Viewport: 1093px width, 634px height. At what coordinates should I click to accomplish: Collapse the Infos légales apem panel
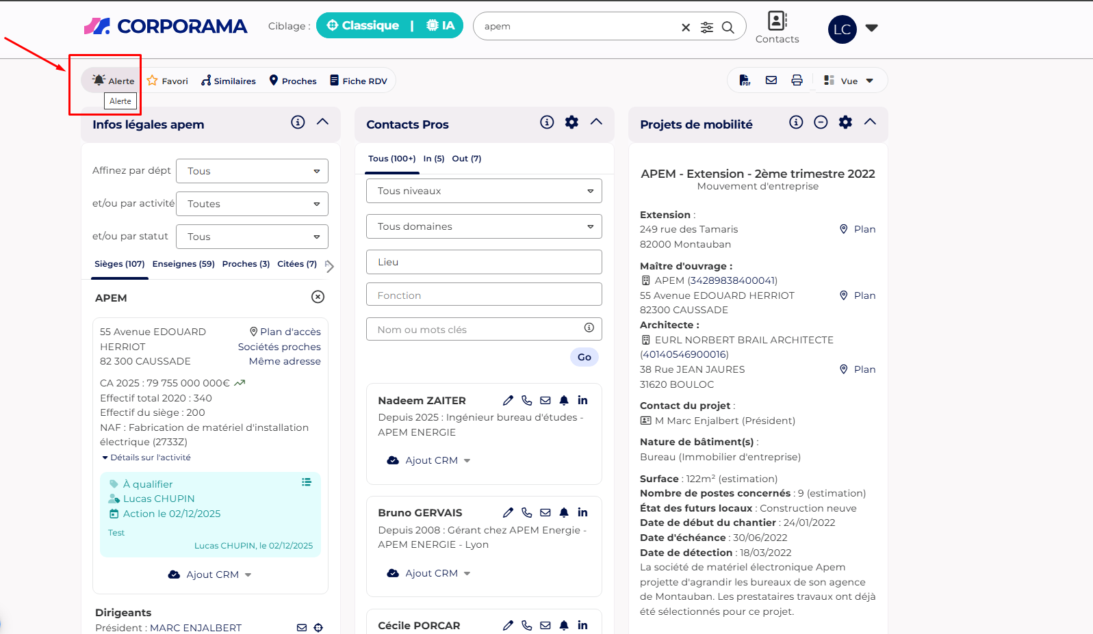pos(322,122)
